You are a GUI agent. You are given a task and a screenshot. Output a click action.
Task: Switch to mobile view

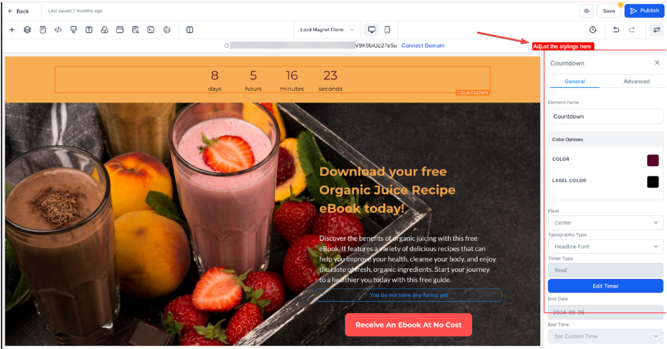(x=387, y=30)
